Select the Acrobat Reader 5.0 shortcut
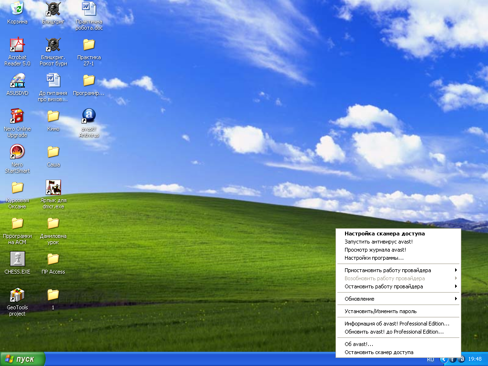Screen dimensions: 488x366 pos(17,51)
